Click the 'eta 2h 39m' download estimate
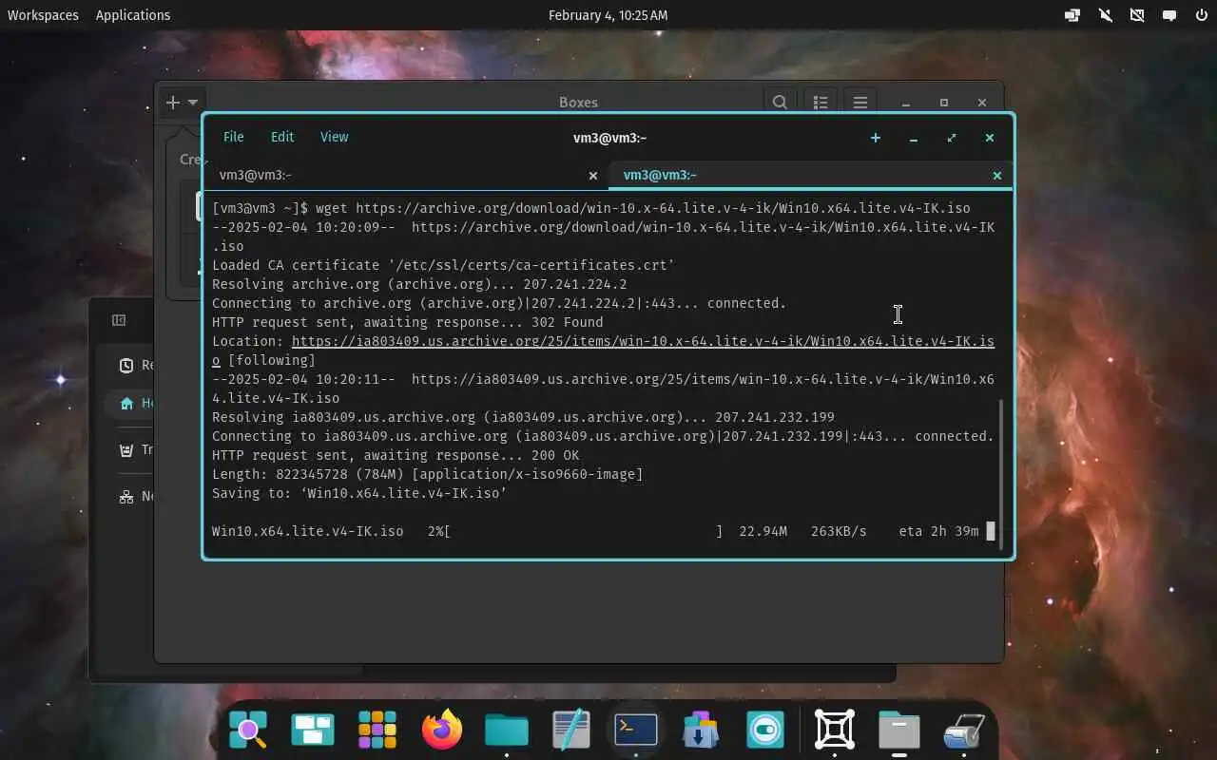The image size is (1217, 760). pos(938,531)
